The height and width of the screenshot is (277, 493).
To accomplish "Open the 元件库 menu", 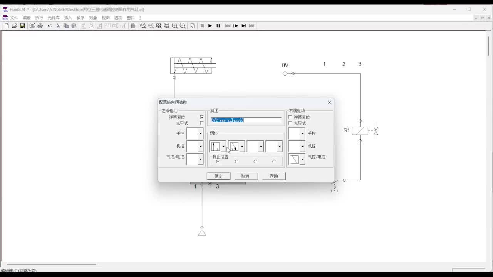I will click(54, 18).
